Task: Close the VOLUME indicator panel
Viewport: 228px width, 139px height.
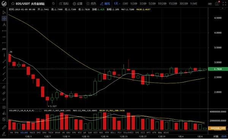Action: [40, 111]
